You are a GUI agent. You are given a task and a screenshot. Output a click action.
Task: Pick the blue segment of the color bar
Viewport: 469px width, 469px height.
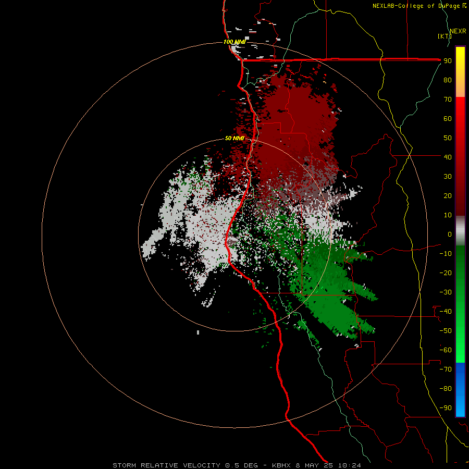[x=460, y=390]
